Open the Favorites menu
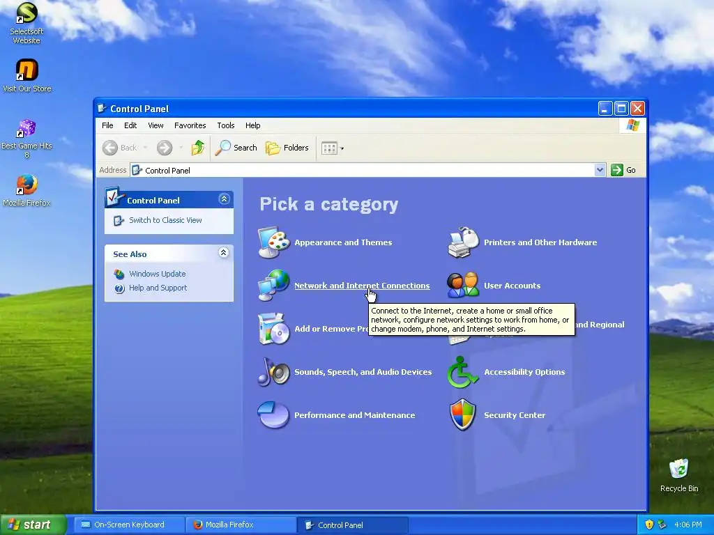The image size is (714, 535). pyautogui.click(x=190, y=125)
